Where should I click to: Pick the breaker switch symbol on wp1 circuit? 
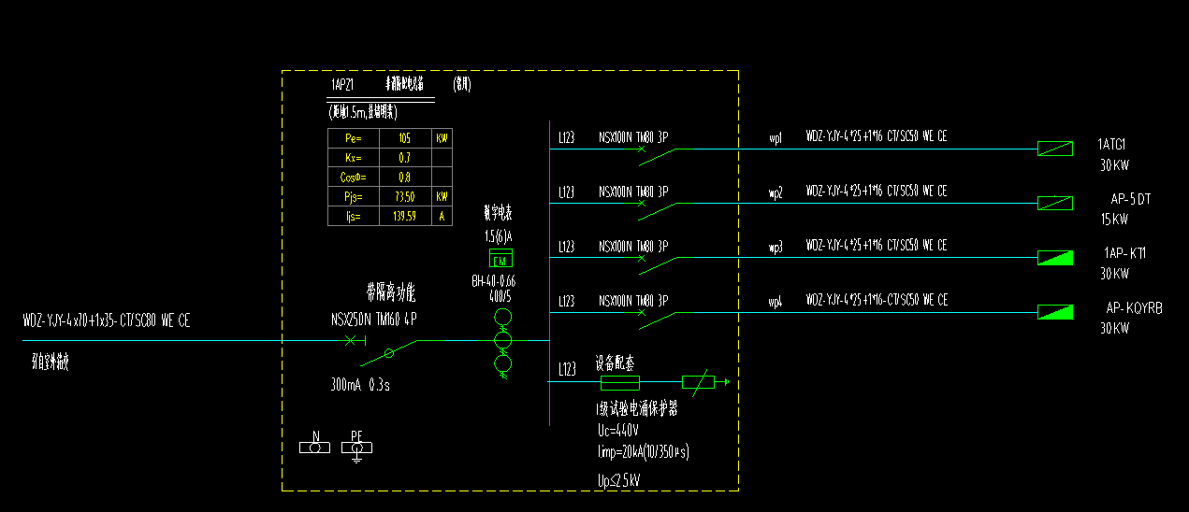[657, 156]
